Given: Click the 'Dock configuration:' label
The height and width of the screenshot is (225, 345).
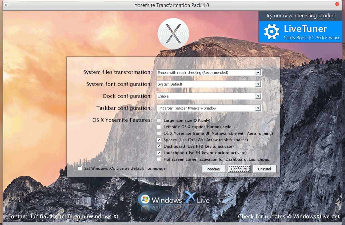Looking at the screenshot, I should [127, 96].
